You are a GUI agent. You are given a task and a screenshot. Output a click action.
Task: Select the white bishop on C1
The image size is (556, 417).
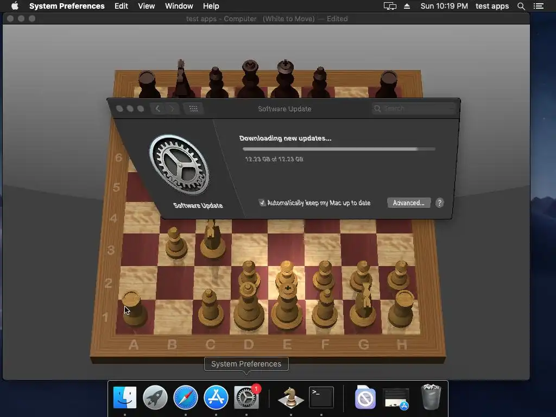pos(211,307)
